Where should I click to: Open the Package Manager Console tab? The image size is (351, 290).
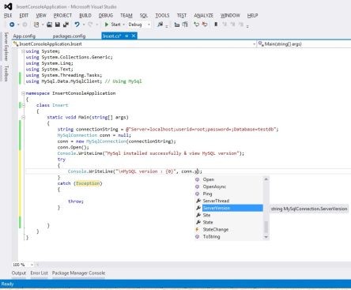point(78,273)
